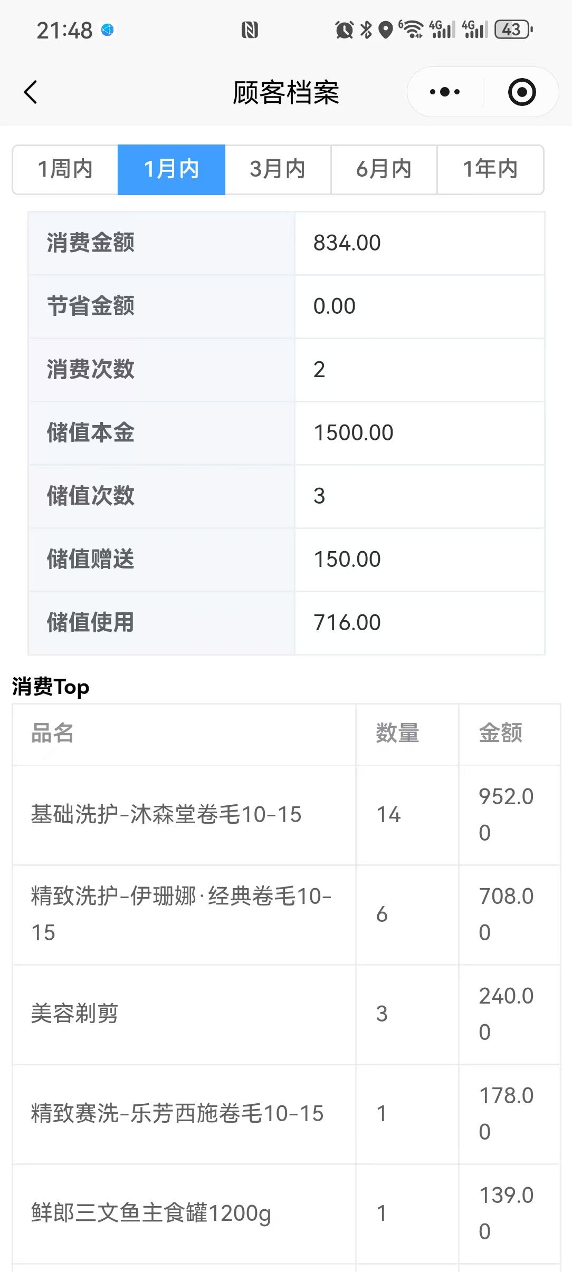Tap the alarm clock status icon
The width and height of the screenshot is (572, 1272).
click(344, 30)
